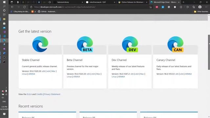Open Windows Search on taskbar
The image size is (210, 118).
[x=4, y=6]
